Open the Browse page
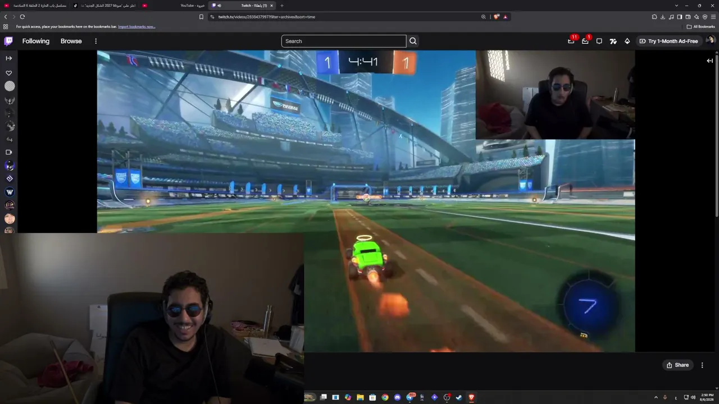Screen dimensions: 719x404 pos(71,41)
